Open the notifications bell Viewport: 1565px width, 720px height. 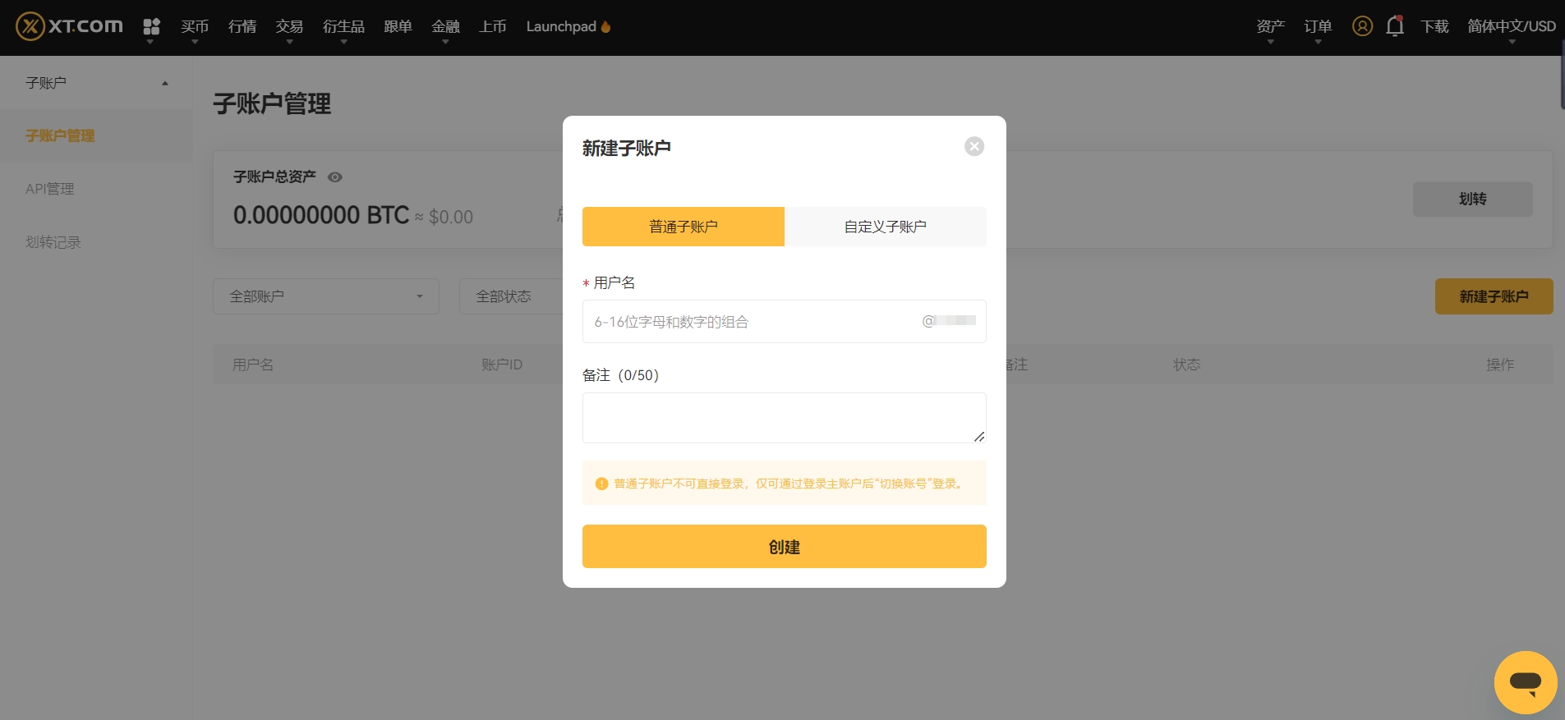[x=1395, y=26]
